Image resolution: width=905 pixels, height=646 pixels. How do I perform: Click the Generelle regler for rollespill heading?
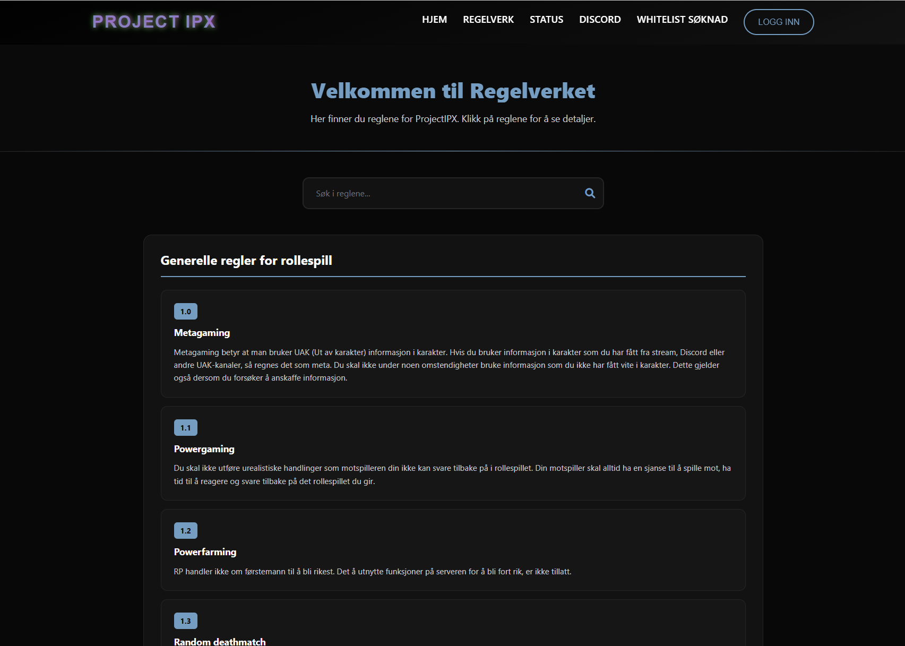coord(246,261)
